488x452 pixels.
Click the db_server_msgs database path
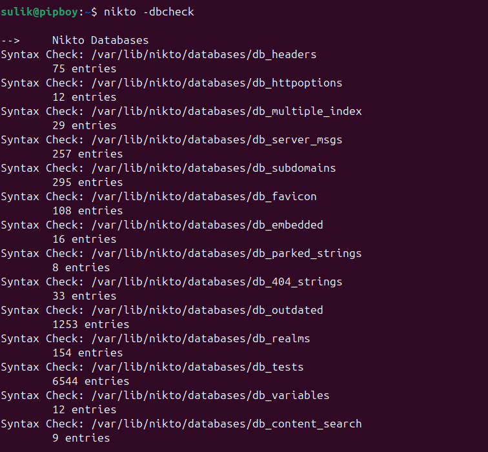click(x=217, y=139)
